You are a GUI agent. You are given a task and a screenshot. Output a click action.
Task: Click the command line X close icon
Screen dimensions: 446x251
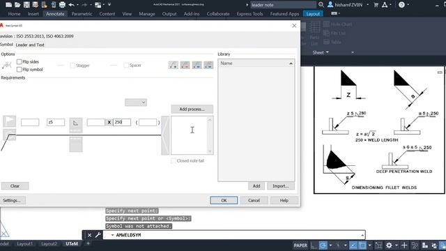pos(89,235)
